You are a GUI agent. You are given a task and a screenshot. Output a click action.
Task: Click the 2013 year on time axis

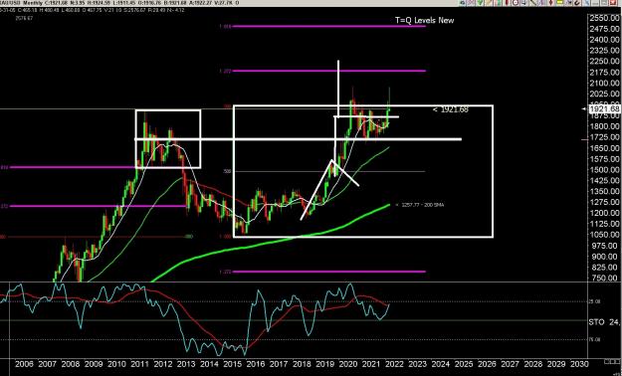click(186, 364)
